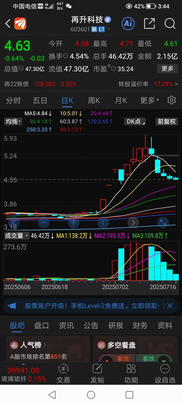Open 财务 tab
The height and width of the screenshot is (405, 182).
(140, 325)
